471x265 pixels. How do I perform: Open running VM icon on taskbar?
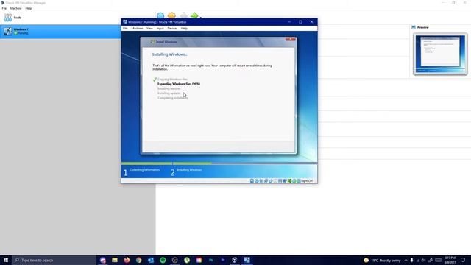click(x=247, y=260)
